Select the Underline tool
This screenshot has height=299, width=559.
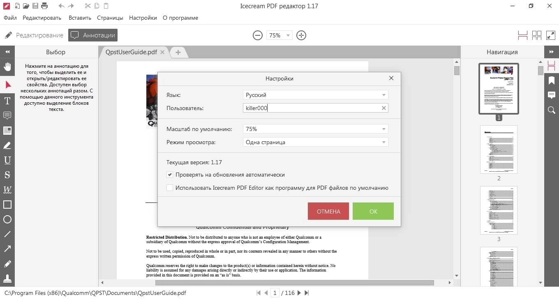tap(7, 160)
